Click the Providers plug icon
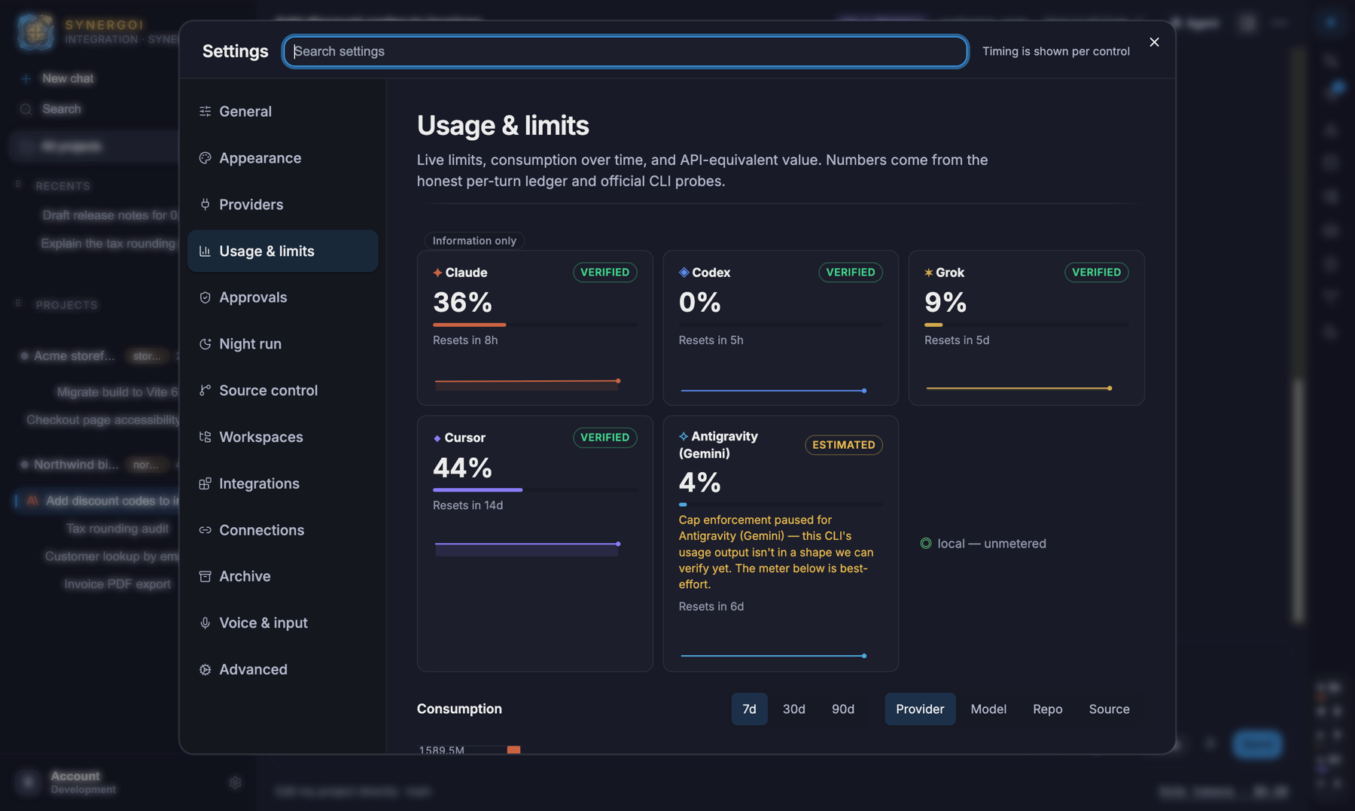 tap(205, 205)
